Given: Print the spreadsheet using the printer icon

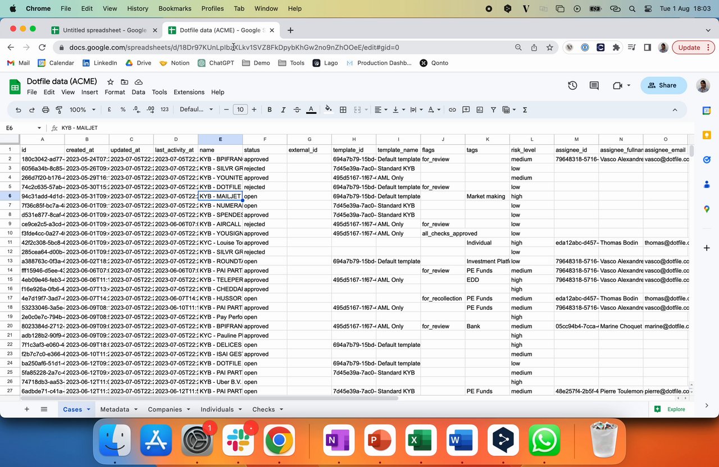Looking at the screenshot, I should tap(45, 110).
